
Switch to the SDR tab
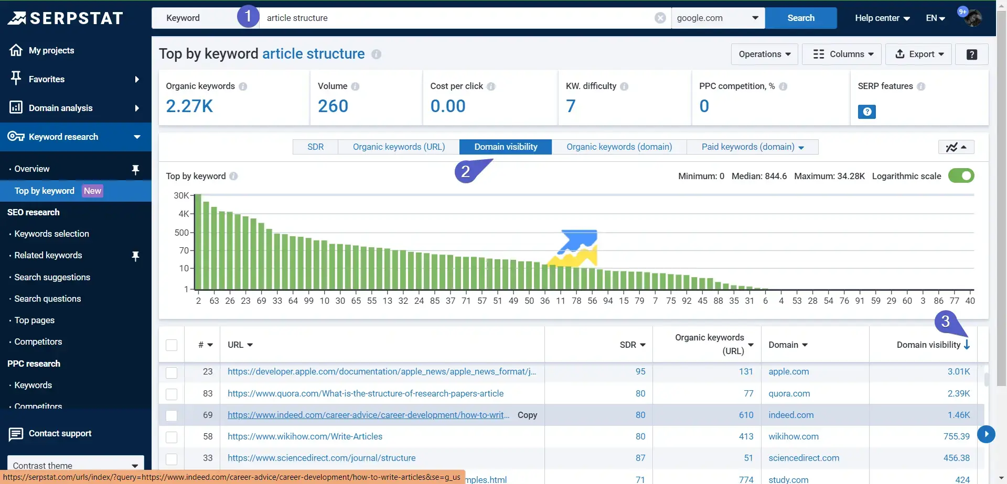tap(315, 147)
